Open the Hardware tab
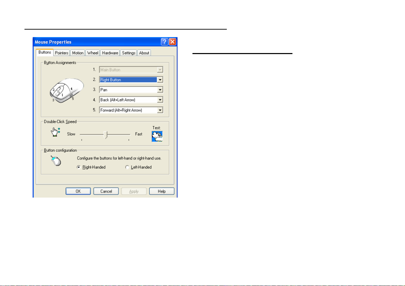405x286 pixels. [x=110, y=53]
